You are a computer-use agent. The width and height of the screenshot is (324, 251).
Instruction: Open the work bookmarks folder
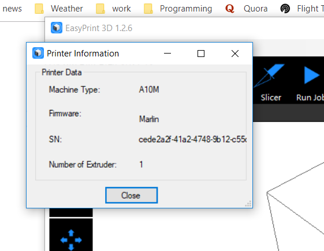coord(113,9)
